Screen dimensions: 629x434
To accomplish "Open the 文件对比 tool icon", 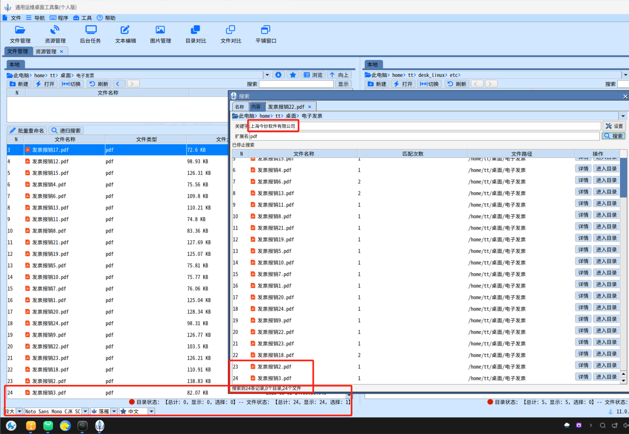I will click(230, 30).
